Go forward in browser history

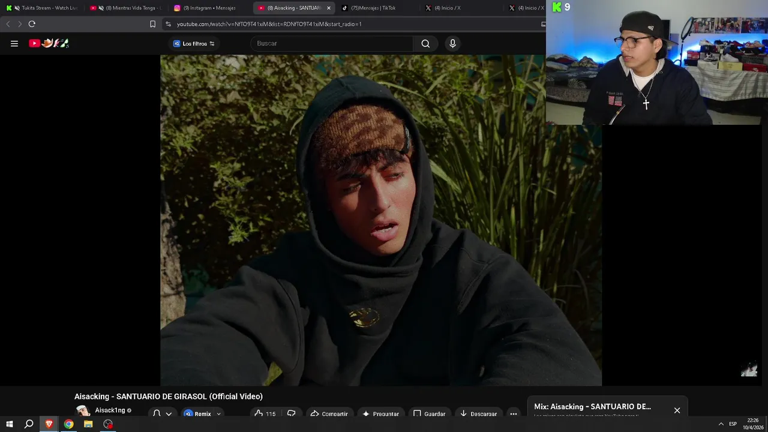point(20,24)
